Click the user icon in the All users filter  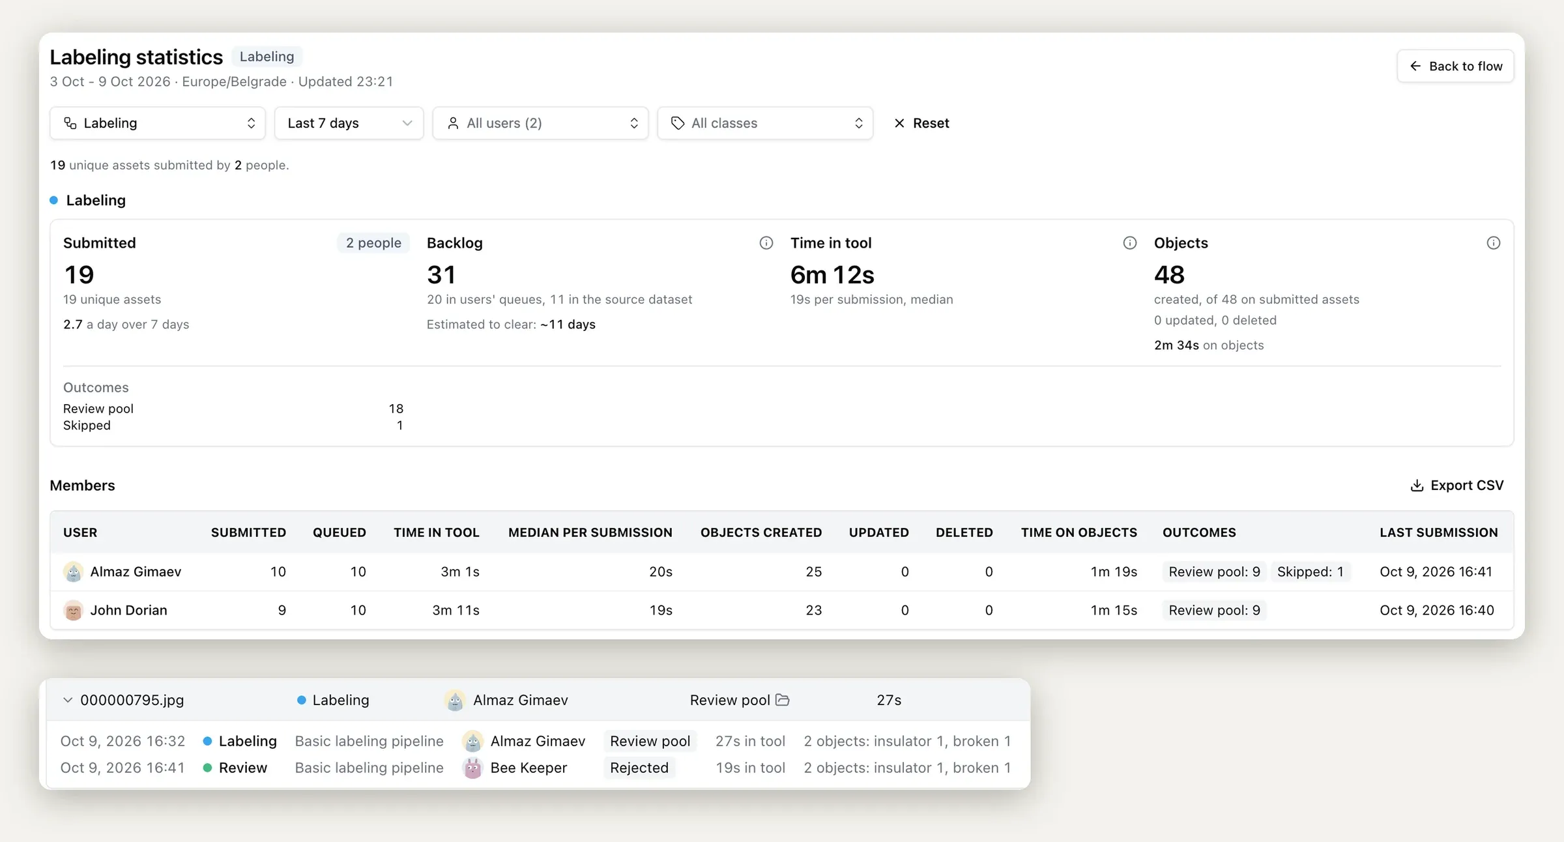click(453, 123)
